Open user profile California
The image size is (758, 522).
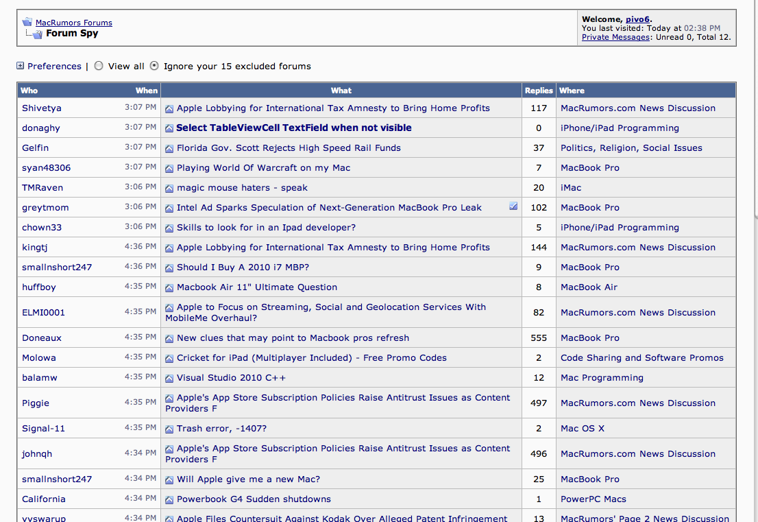coord(43,499)
